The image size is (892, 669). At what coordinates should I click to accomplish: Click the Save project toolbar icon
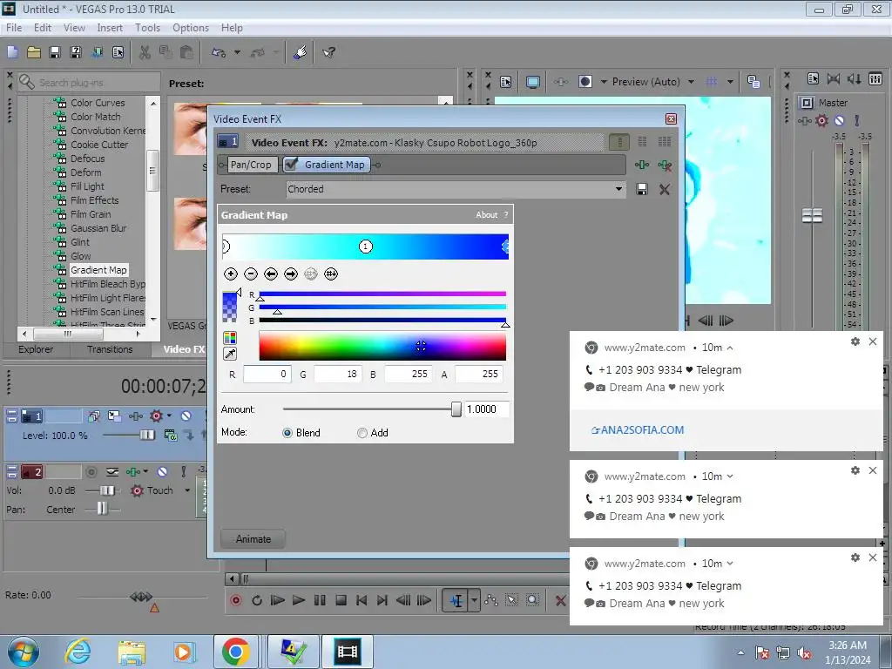click(x=55, y=52)
